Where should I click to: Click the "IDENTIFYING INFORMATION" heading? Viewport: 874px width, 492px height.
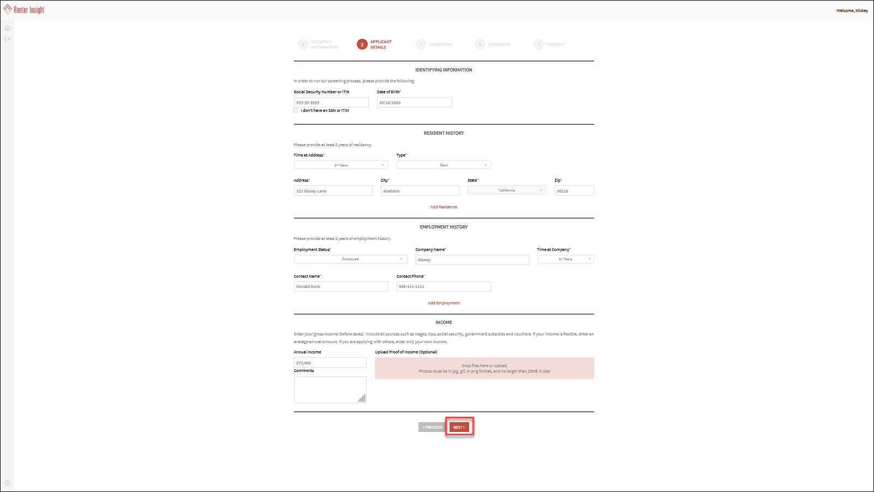pyautogui.click(x=444, y=70)
